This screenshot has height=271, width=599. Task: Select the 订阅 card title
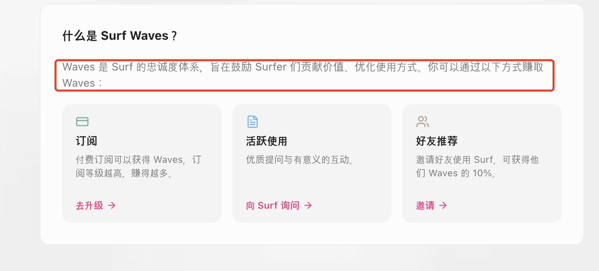coord(86,141)
